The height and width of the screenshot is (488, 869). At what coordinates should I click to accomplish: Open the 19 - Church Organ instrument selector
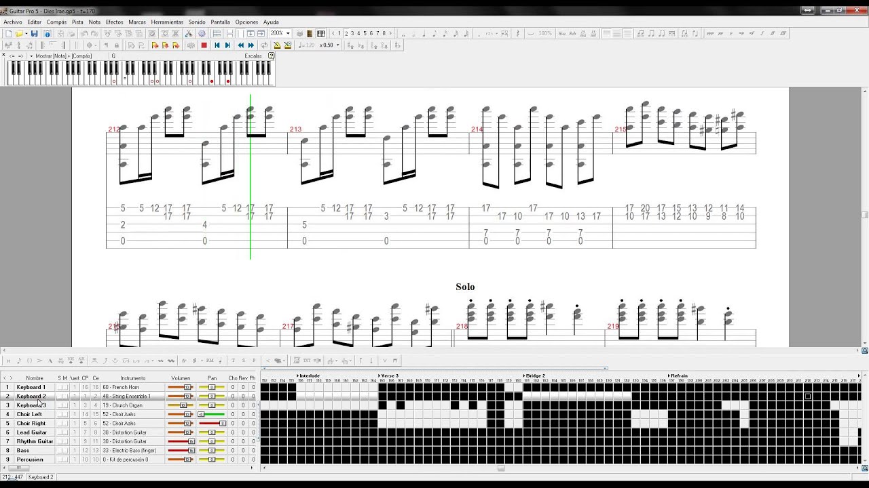pos(132,405)
